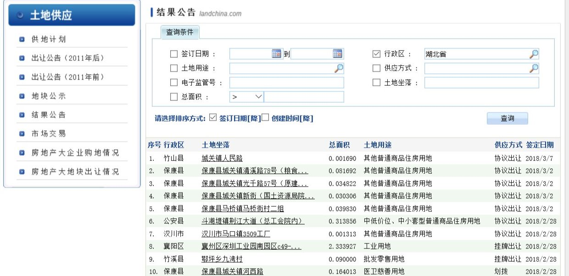This screenshot has height=276, width=569.
Task: Click the 供应方式 search magnifier icon
Action: (x=534, y=68)
